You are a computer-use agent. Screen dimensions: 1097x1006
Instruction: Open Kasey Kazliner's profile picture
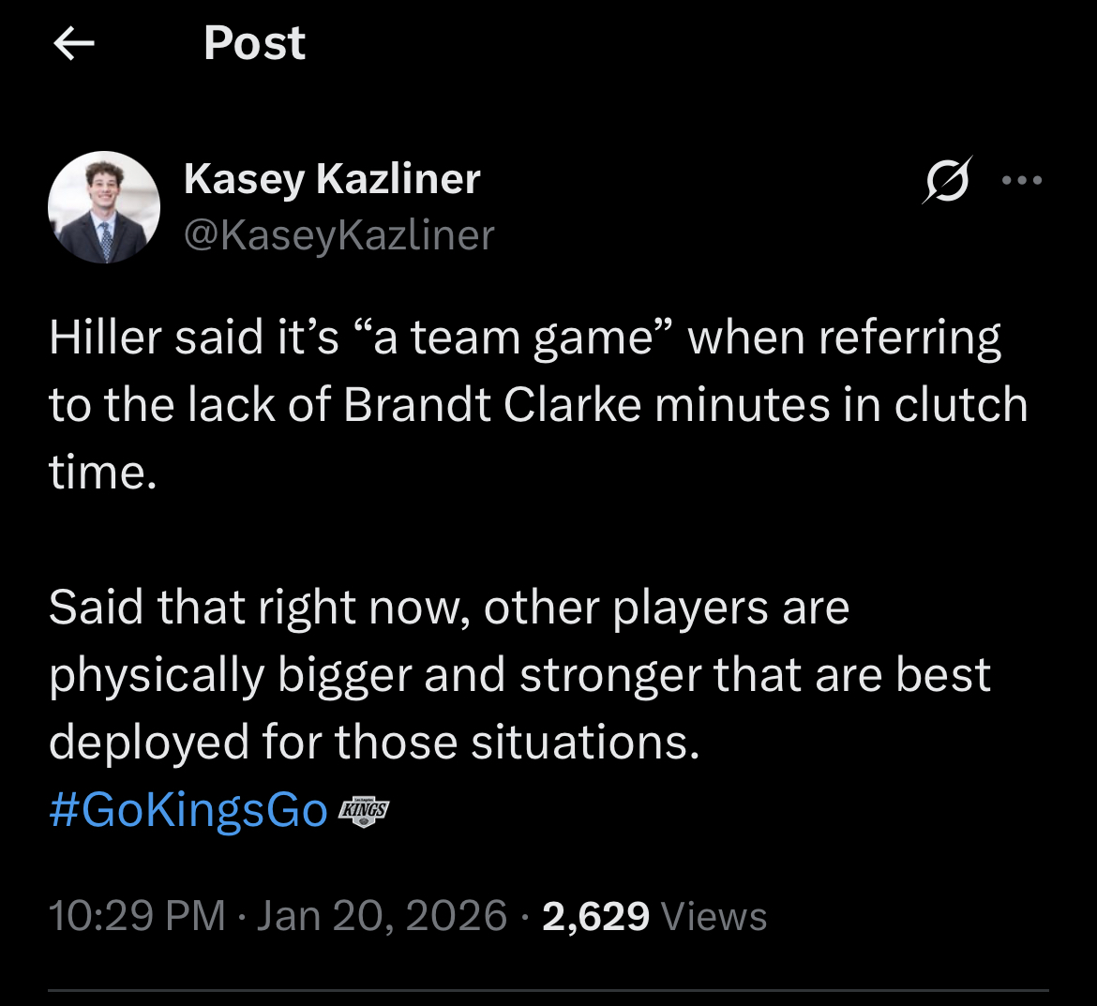point(104,207)
